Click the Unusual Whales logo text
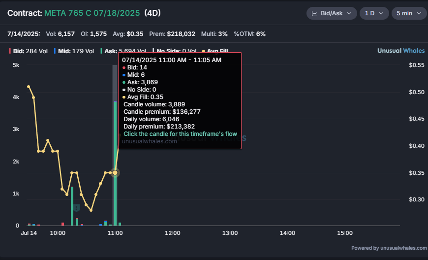Image resolution: width=428 pixels, height=260 pixels. 401,51
